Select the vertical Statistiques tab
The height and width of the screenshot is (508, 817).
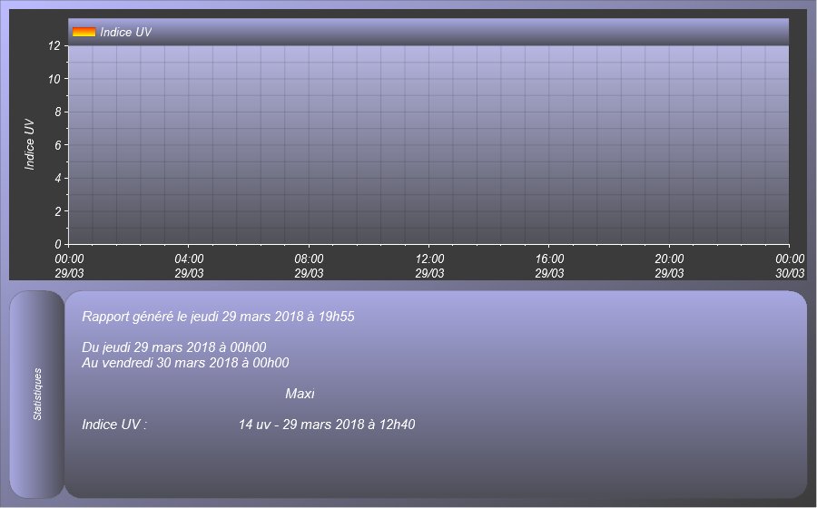[x=37, y=394]
